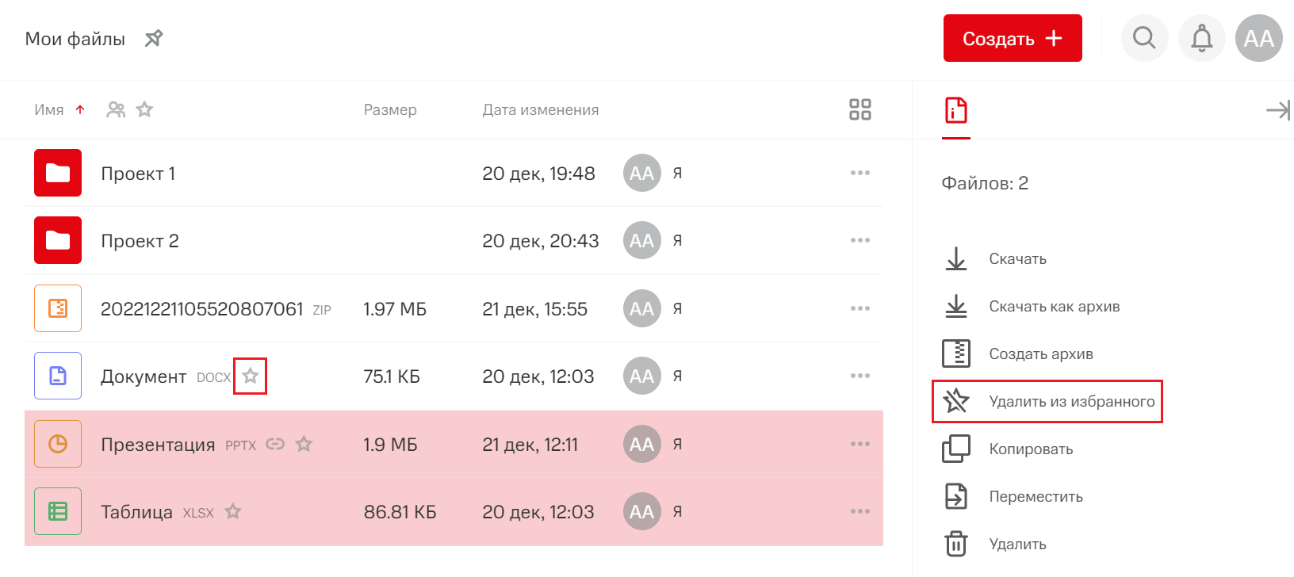1294x577 pixels.
Task: Click the red Создать button
Action: pyautogui.click(x=1013, y=38)
